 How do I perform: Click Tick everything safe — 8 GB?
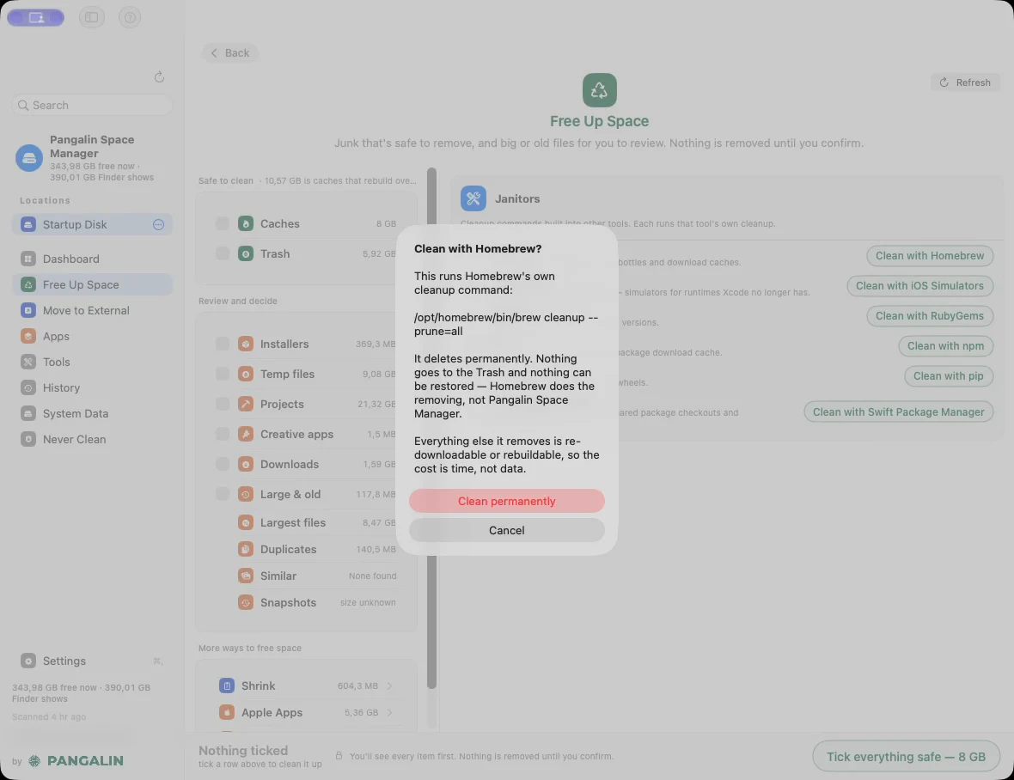click(906, 756)
